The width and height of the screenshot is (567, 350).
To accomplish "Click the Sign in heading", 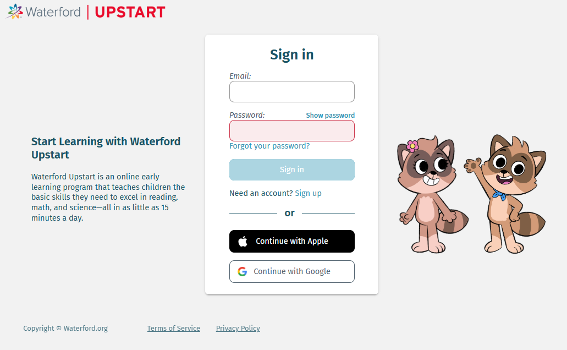I will [x=291, y=54].
